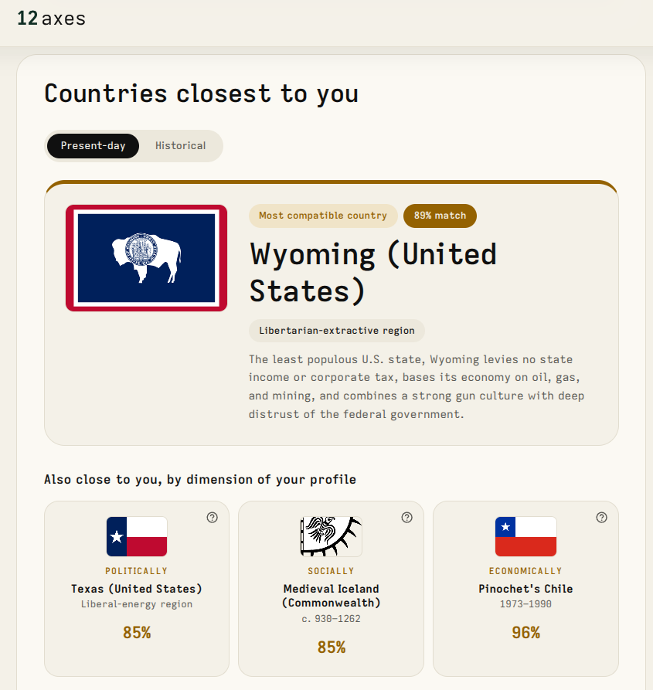Select the Pinochet's Chile title
The image size is (653, 690).
coord(525,589)
